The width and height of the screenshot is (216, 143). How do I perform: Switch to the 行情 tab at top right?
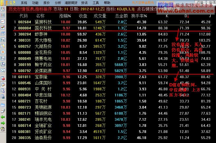[x=200, y=2]
